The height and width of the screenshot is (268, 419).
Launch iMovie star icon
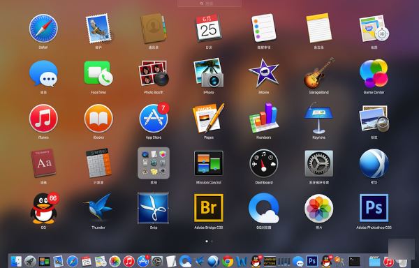pyautogui.click(x=263, y=73)
